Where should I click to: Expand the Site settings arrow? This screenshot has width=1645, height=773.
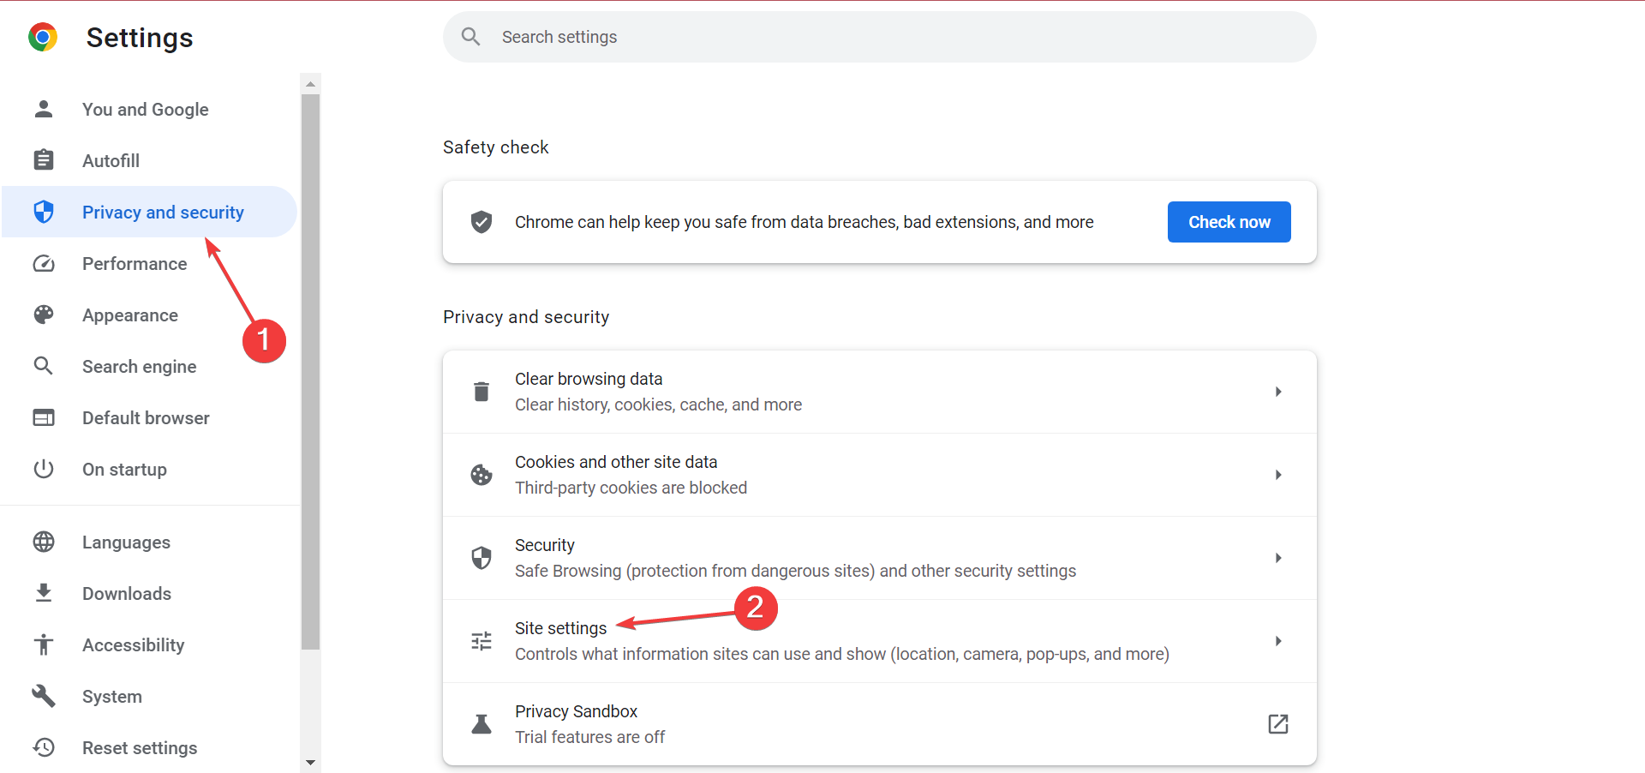tap(1277, 641)
